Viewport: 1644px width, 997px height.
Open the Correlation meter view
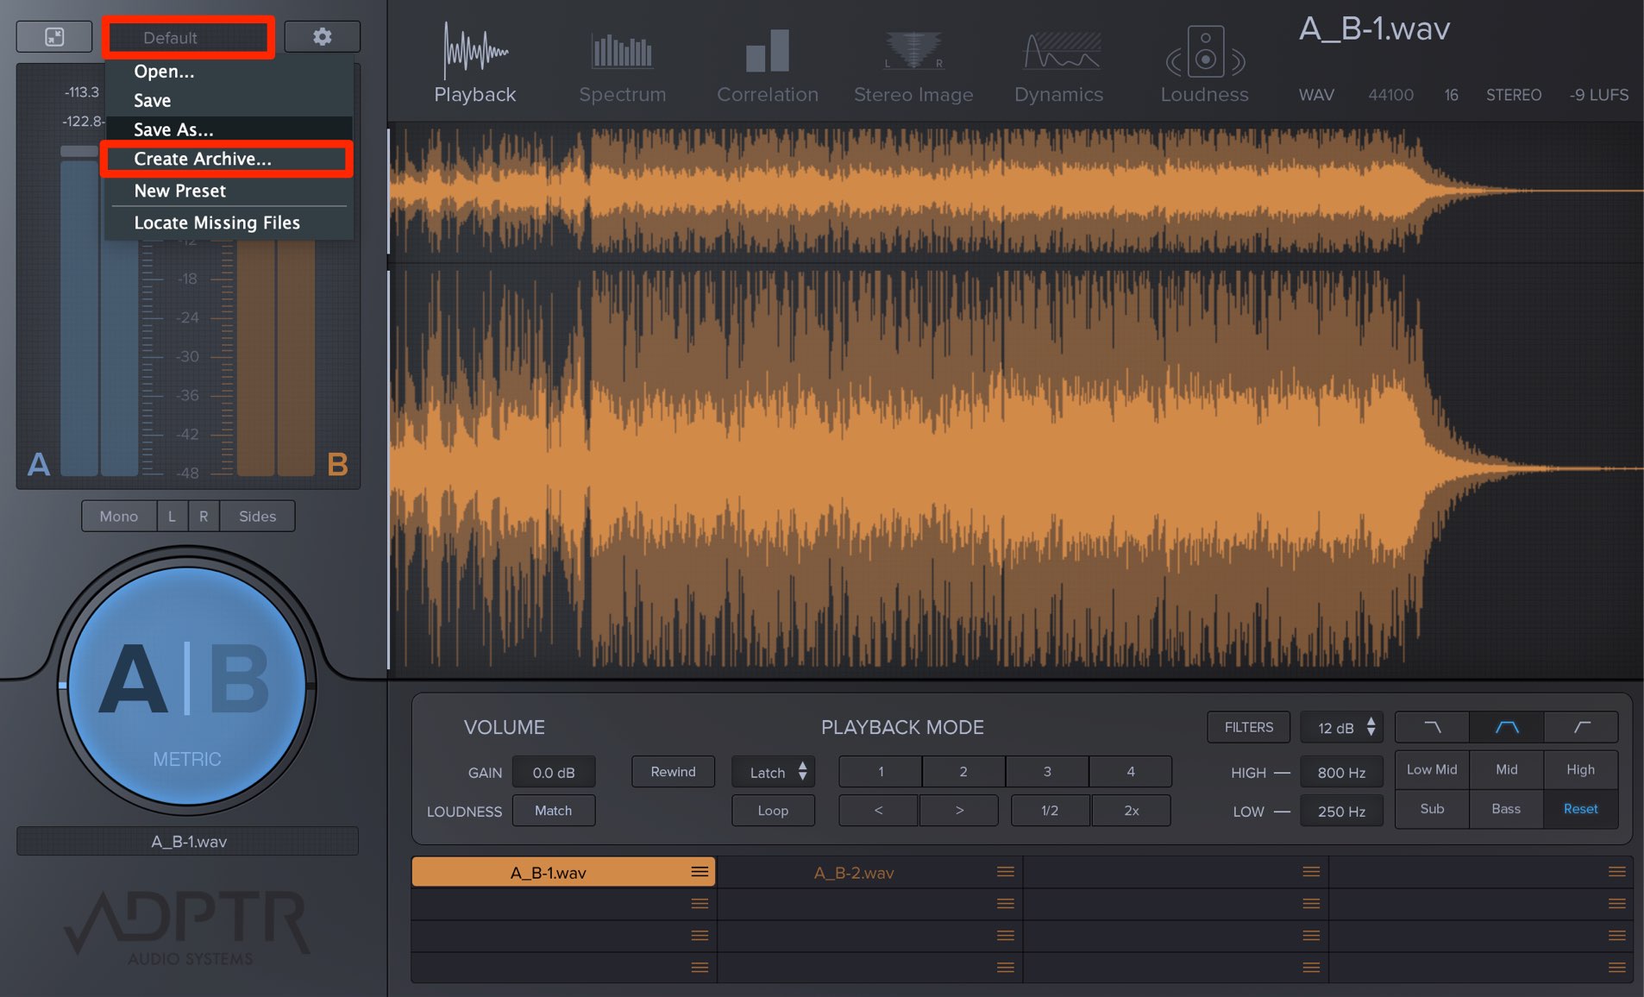click(768, 67)
